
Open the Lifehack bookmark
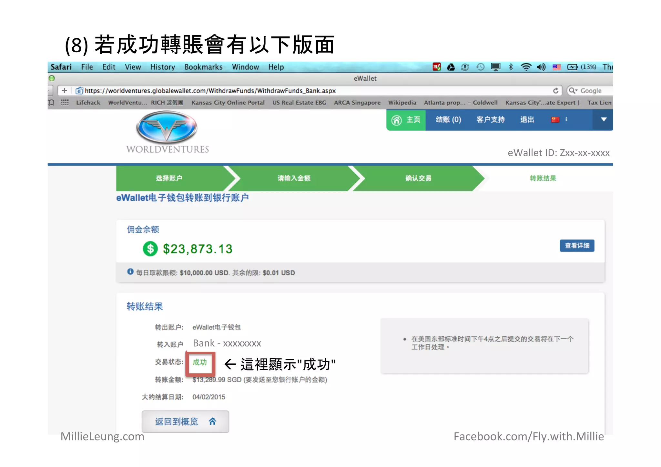[88, 103]
